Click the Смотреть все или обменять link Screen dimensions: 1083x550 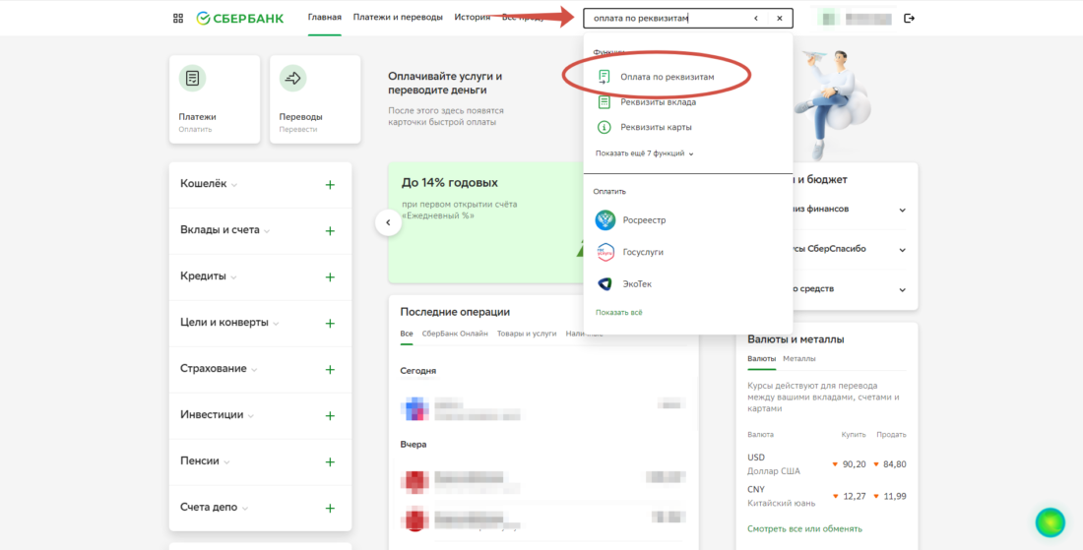coord(804,528)
